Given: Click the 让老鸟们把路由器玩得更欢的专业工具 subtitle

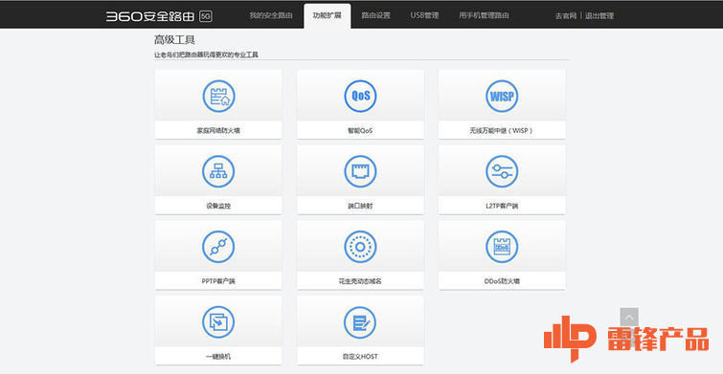Looking at the screenshot, I should click(206, 55).
